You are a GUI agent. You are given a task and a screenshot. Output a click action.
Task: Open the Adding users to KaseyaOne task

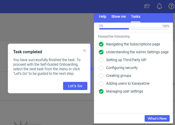point(128,83)
